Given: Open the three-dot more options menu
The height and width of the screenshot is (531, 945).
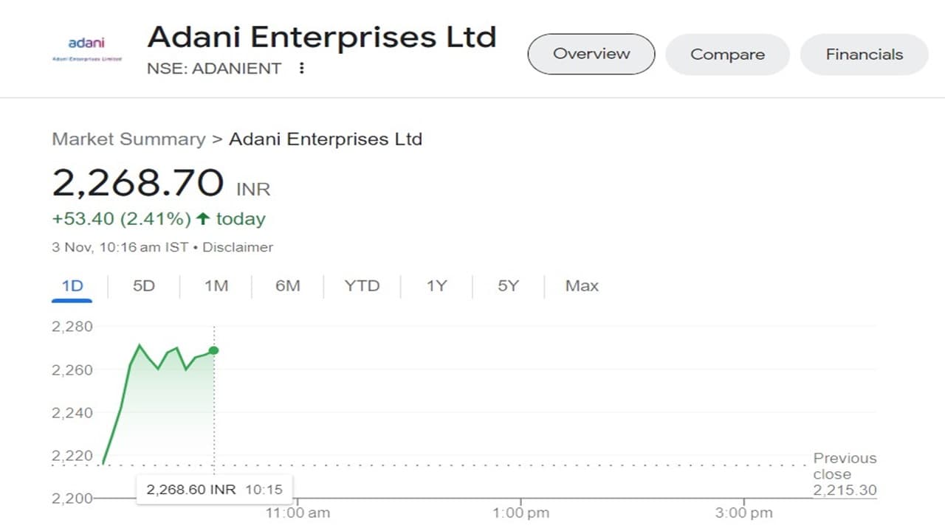Looking at the screenshot, I should [x=301, y=69].
